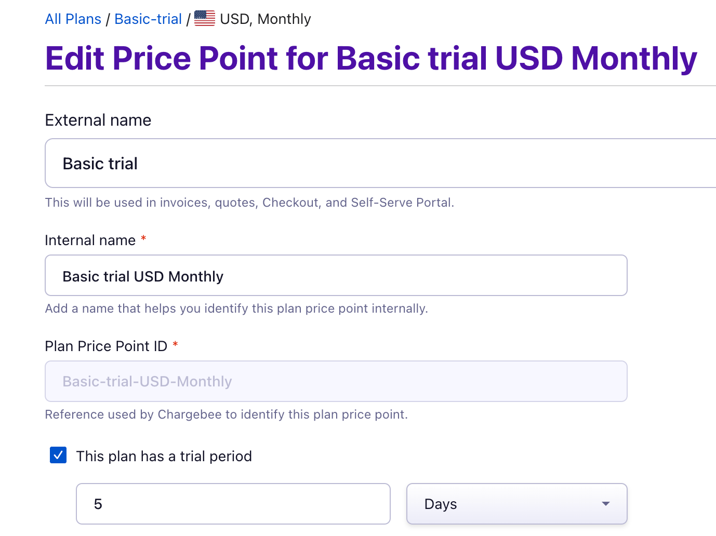Click the USD, Monthly breadcrumb text

pos(266,19)
